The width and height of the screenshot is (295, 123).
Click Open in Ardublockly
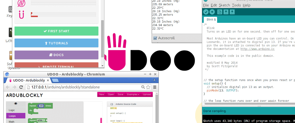(111, 94)
